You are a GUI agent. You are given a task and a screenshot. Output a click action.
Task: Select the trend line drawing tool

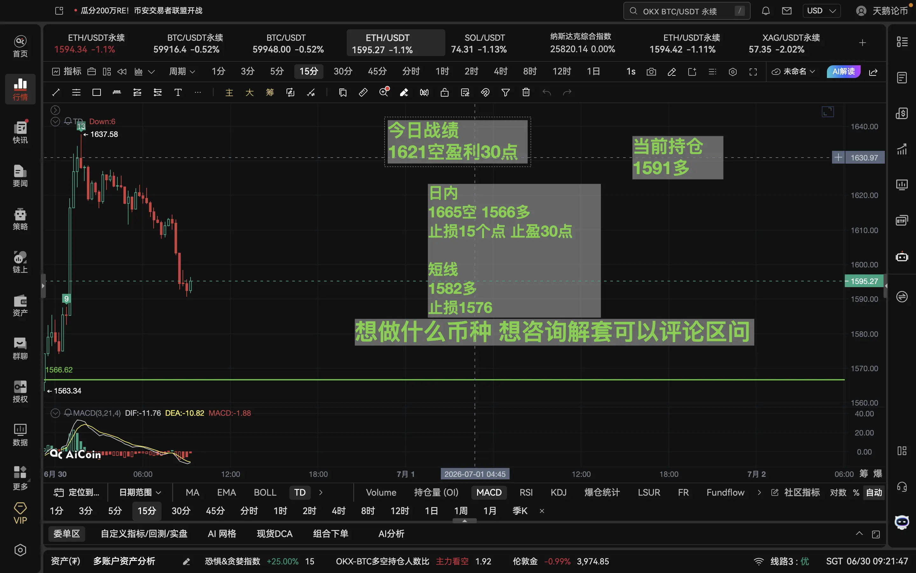tap(56, 92)
